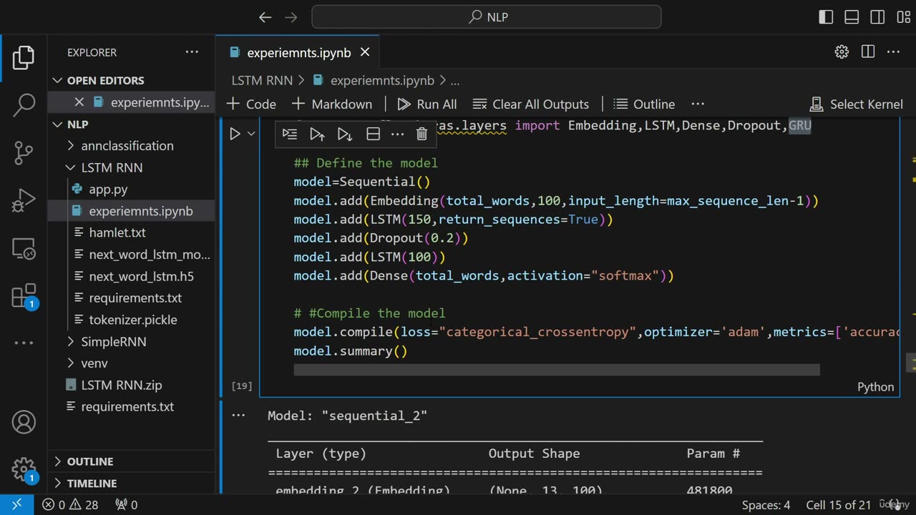The height and width of the screenshot is (515, 916).
Task: Collapse the NLP workspace folder
Action: click(x=132, y=124)
